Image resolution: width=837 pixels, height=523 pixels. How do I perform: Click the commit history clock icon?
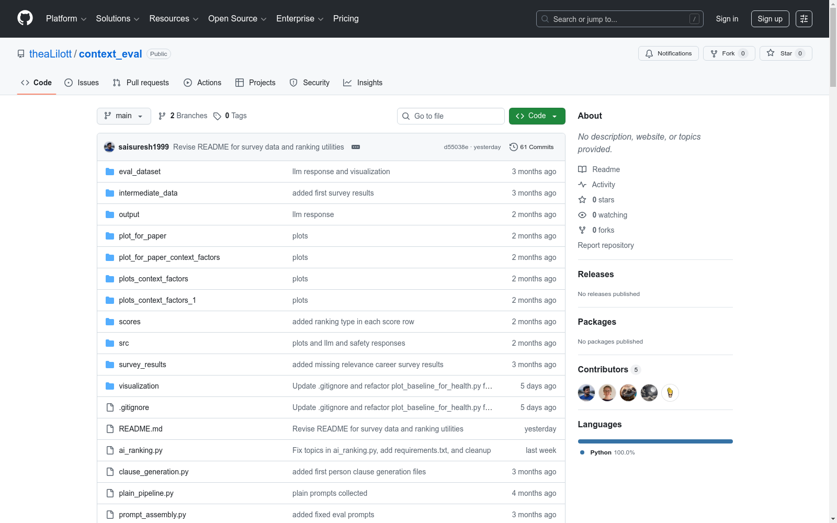514,147
